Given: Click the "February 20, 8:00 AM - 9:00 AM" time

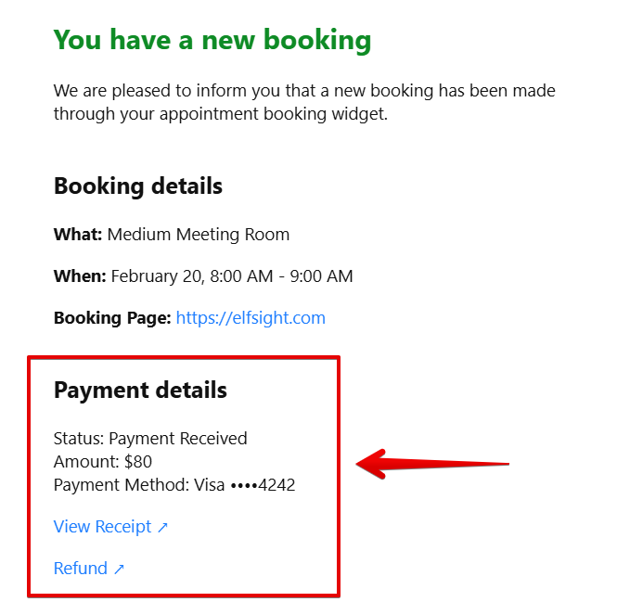Looking at the screenshot, I should (232, 276).
